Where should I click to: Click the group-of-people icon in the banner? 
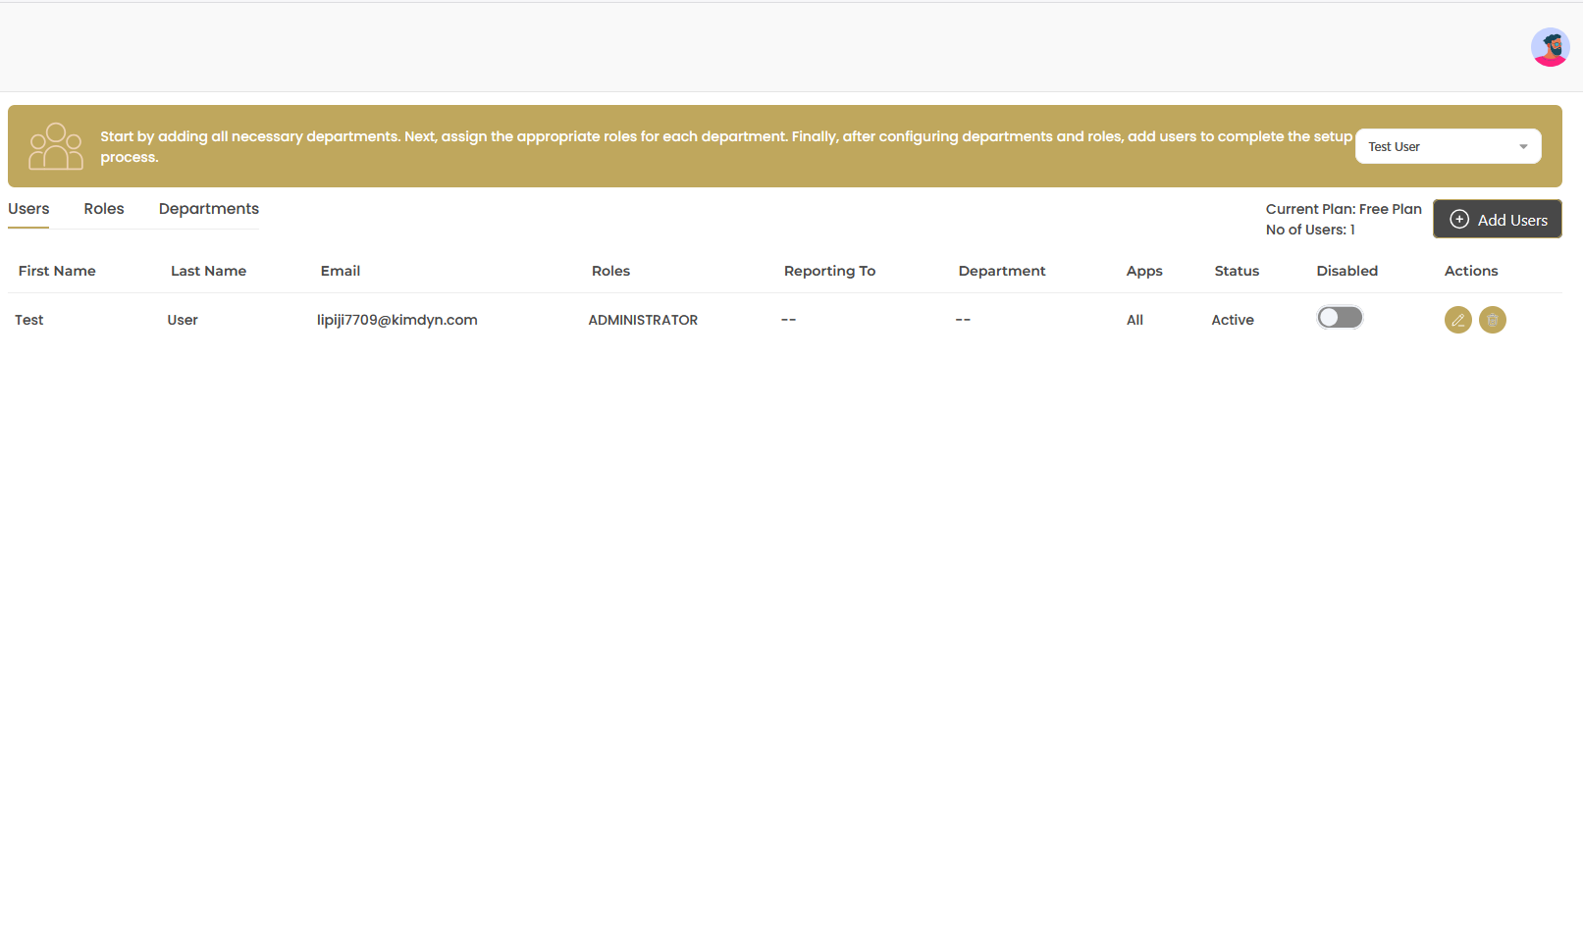pyautogui.click(x=56, y=145)
